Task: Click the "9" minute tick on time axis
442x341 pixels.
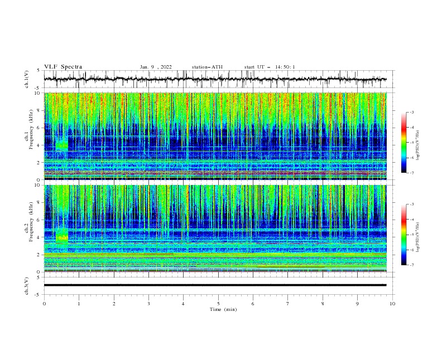Action: pyautogui.click(x=357, y=304)
